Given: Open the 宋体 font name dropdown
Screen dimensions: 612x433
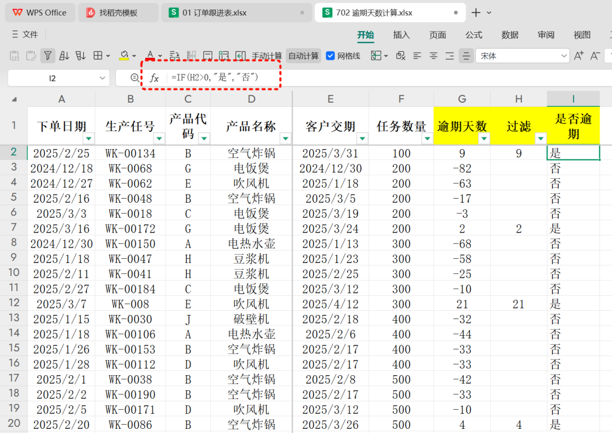Looking at the screenshot, I should pos(564,56).
